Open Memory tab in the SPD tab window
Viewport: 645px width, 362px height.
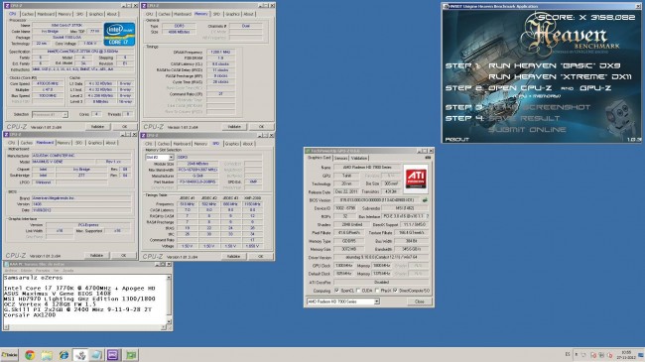tap(200, 144)
